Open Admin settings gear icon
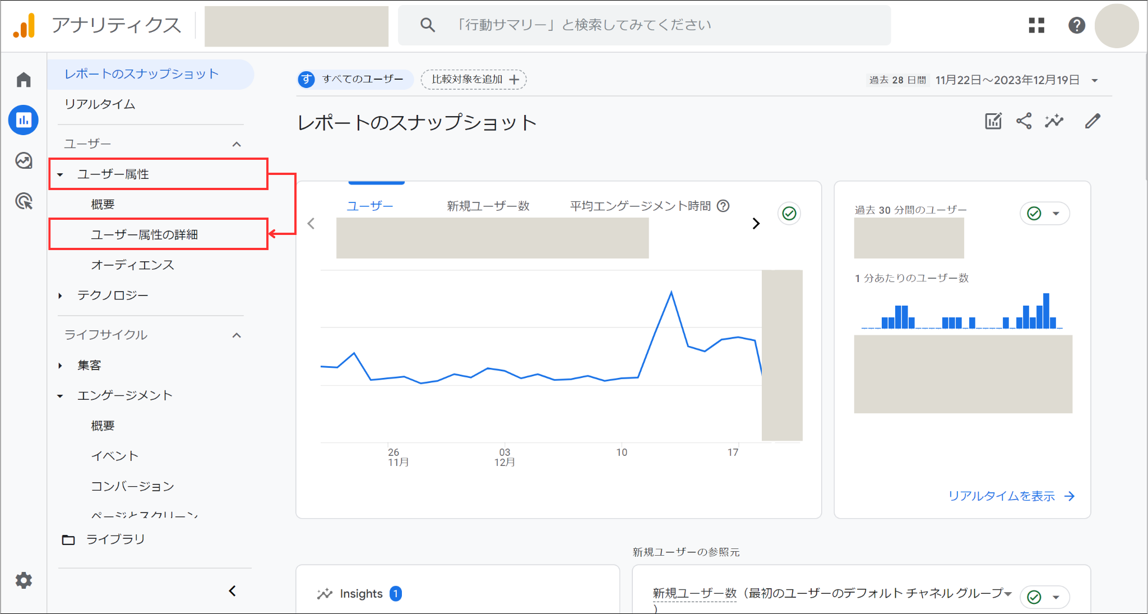 pos(24,580)
